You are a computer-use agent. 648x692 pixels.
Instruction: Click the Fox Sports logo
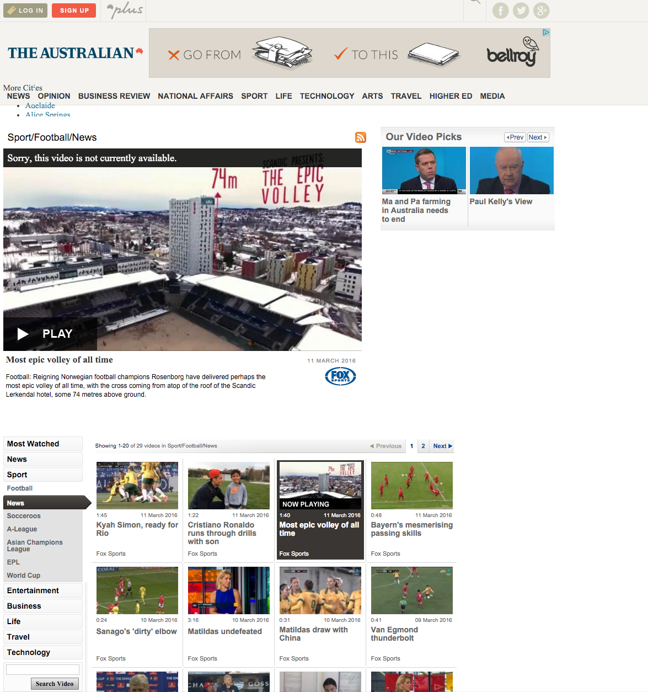pyautogui.click(x=340, y=376)
